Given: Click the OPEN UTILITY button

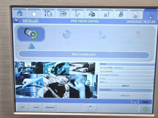Looking at the screenshot, I should (125, 96).
